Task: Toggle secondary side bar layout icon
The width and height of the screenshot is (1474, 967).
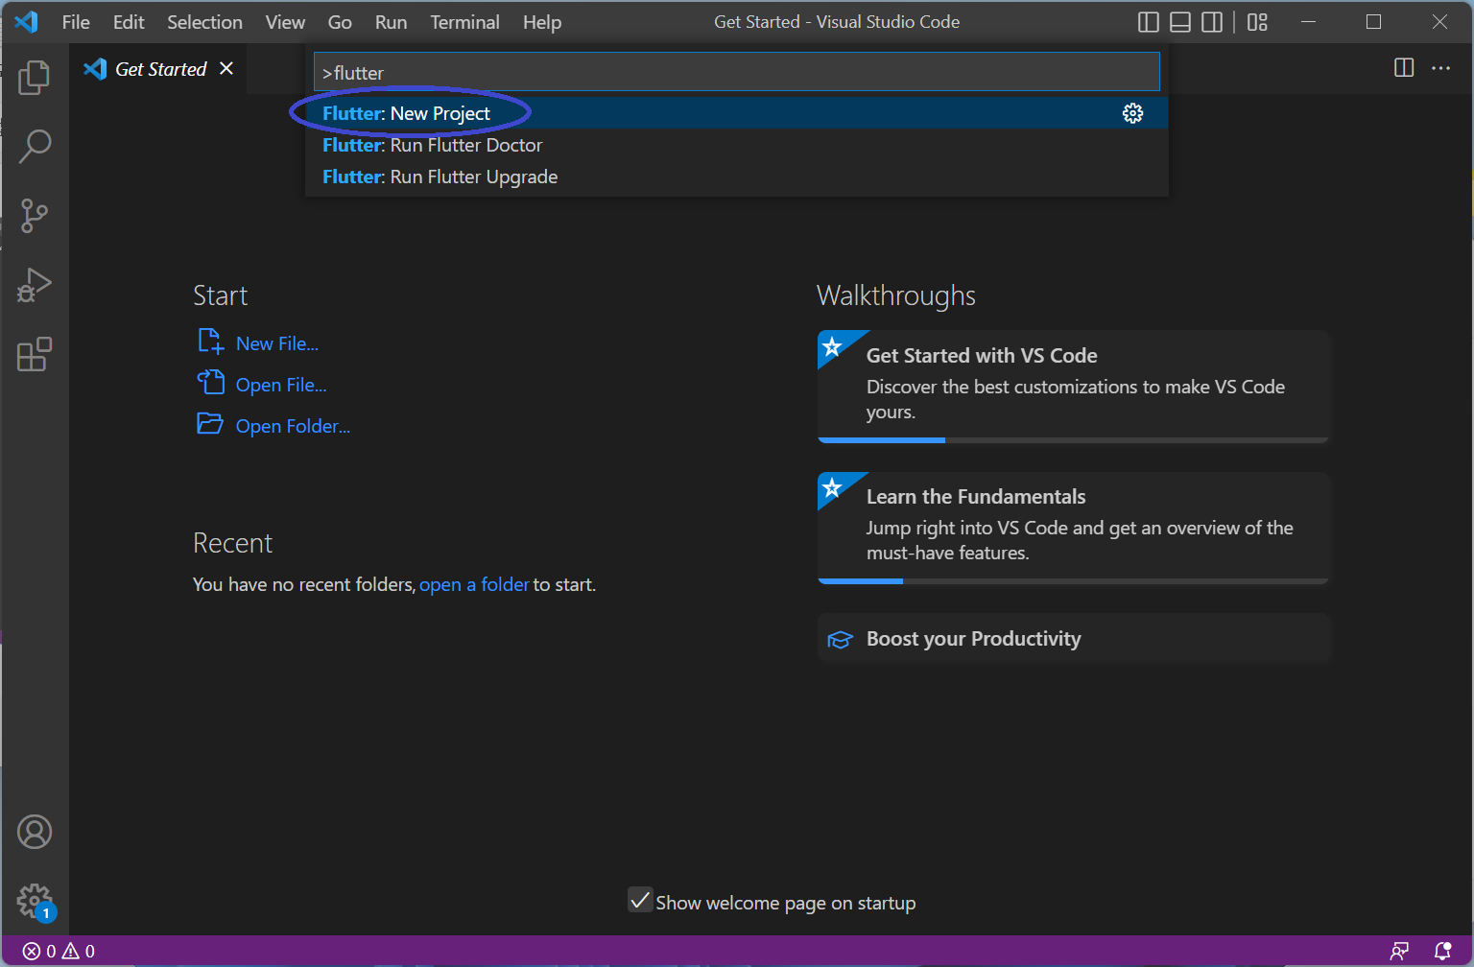Action: [1212, 22]
